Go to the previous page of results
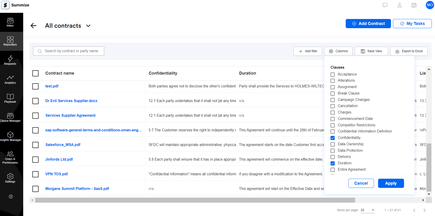The width and height of the screenshot is (435, 216). (414, 210)
